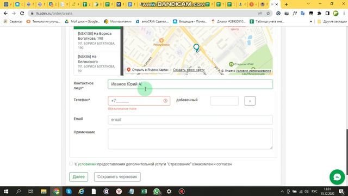Open the Таблица учета bookmark

(267, 22)
